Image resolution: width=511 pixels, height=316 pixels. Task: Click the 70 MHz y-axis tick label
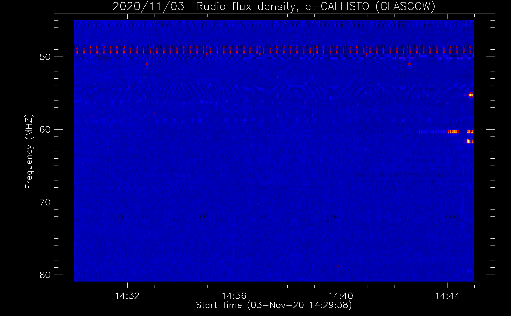point(45,202)
